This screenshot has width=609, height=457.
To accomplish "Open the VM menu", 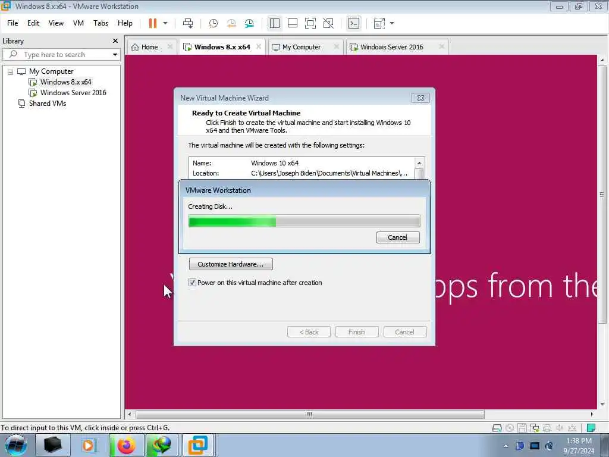I will click(79, 23).
